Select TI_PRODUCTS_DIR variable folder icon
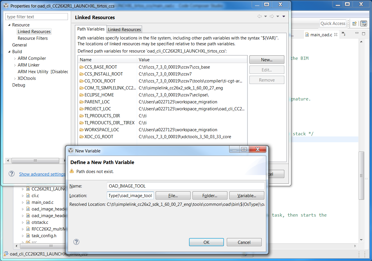 click(81, 116)
